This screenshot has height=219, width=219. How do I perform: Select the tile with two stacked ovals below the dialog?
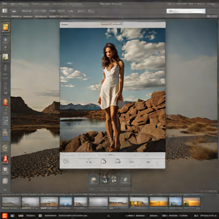[x=114, y=180]
